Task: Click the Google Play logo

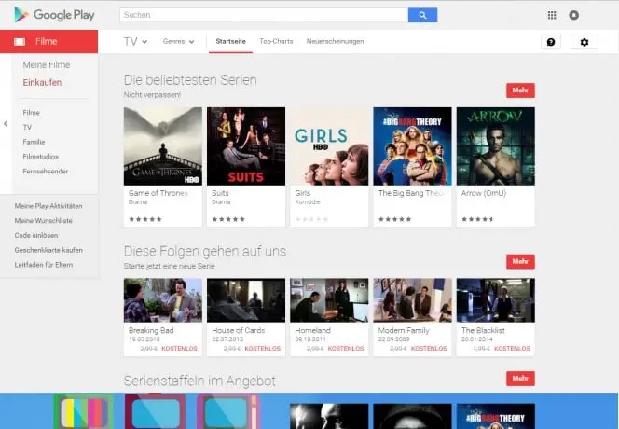Action: (54, 15)
